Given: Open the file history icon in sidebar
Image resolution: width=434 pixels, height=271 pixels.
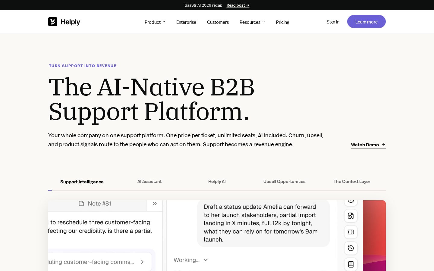Looking at the screenshot, I should point(351,216).
